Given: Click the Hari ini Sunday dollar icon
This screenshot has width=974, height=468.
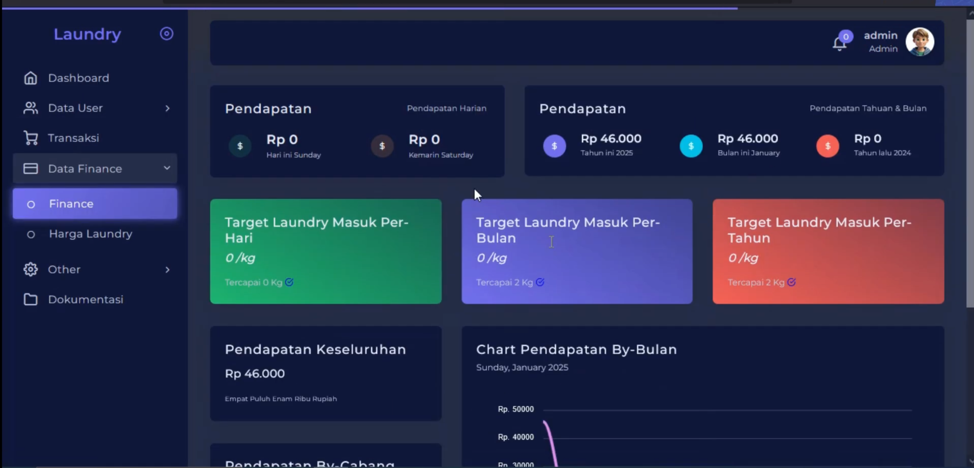Looking at the screenshot, I should click(240, 146).
